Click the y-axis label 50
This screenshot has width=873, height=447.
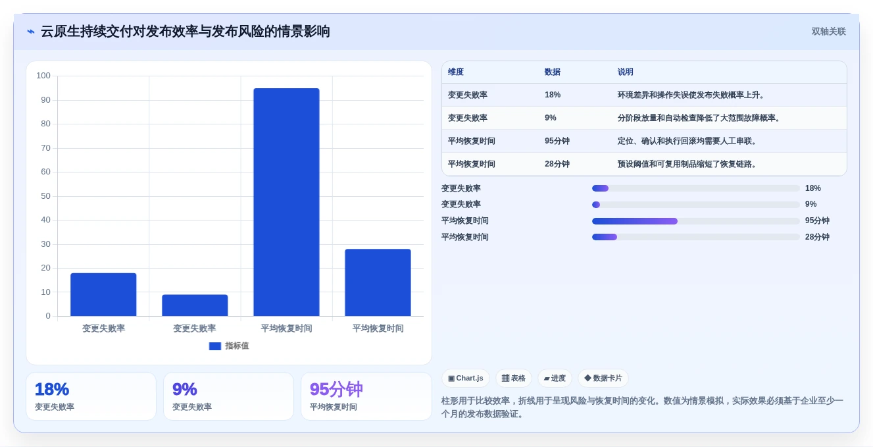coord(45,196)
